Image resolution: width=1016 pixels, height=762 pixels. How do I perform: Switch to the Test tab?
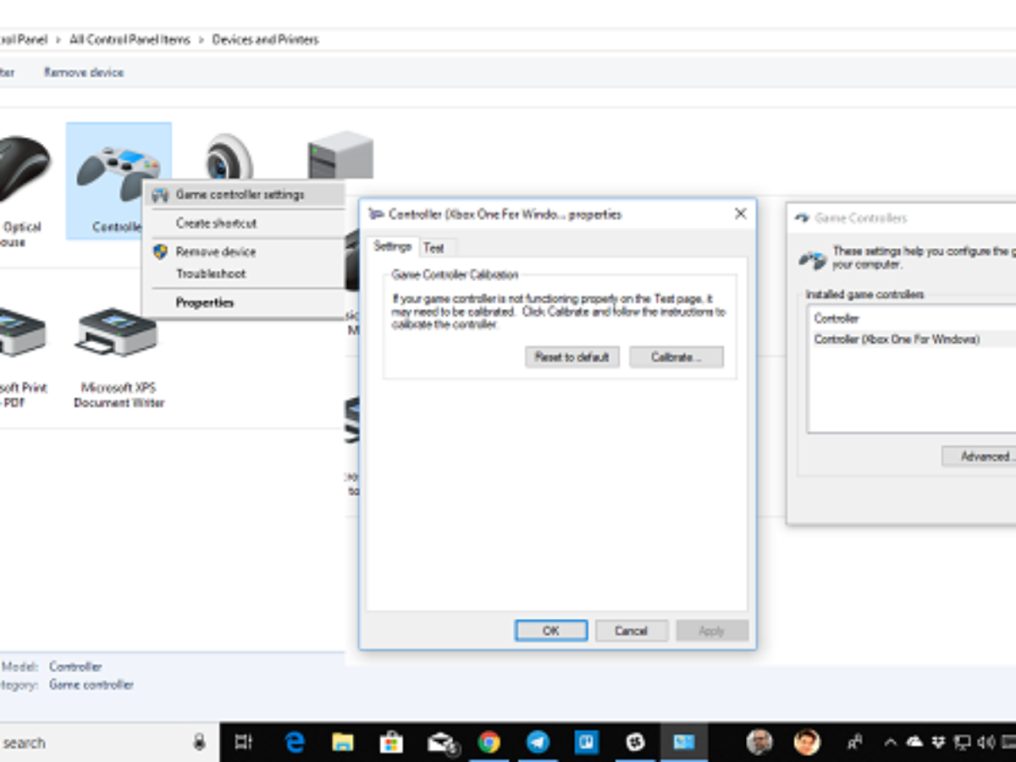point(434,247)
